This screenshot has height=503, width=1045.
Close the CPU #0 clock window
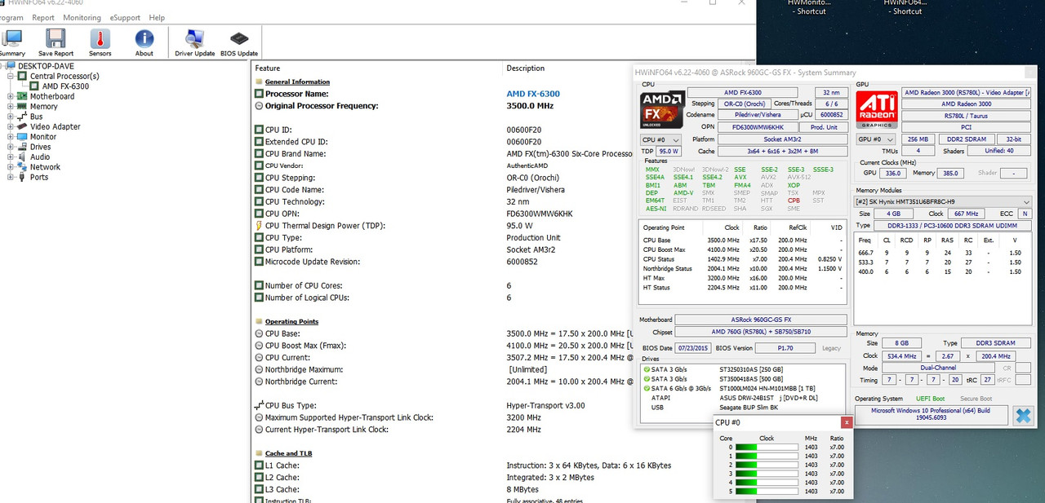[847, 422]
